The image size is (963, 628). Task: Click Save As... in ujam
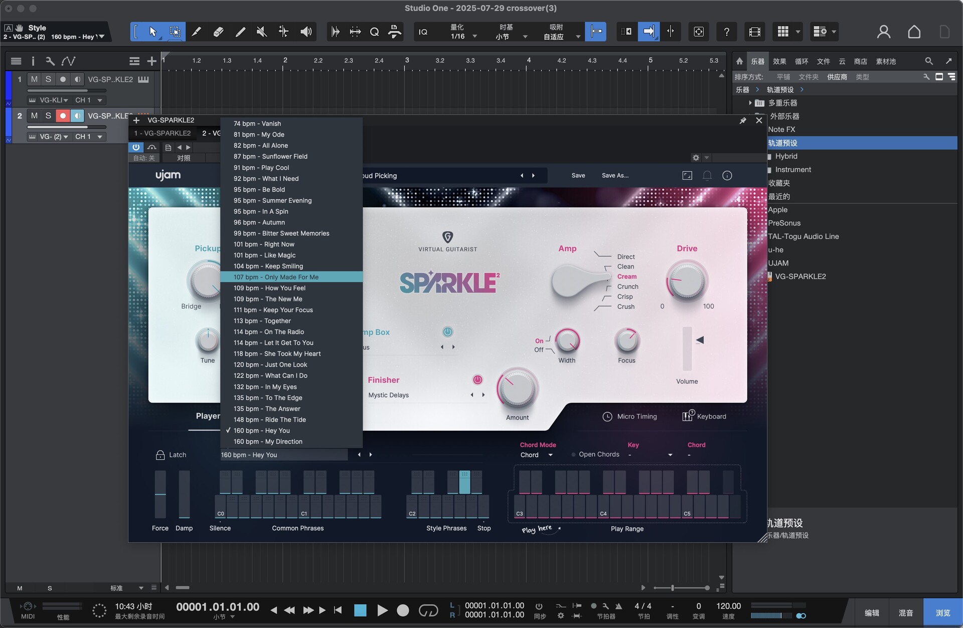coord(615,175)
